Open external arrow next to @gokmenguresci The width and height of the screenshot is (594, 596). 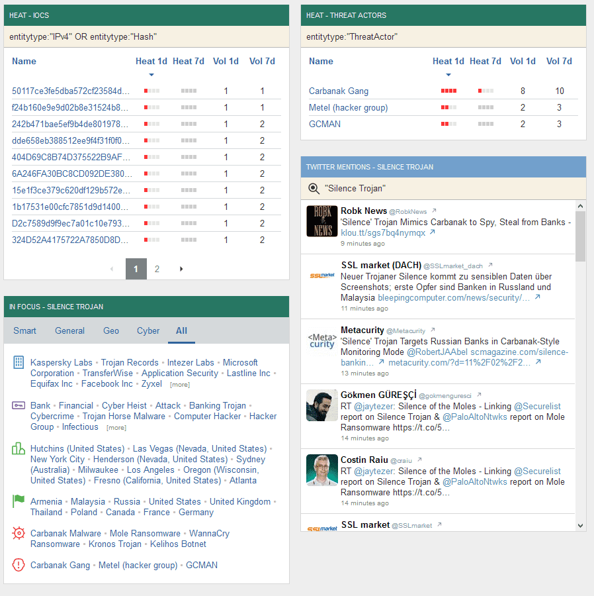[x=479, y=395]
